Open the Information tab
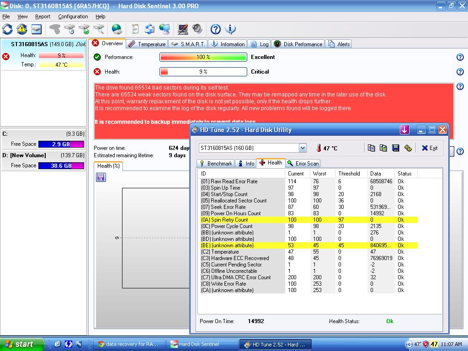Image resolution: width=468 pixels, height=351 pixels. [228, 44]
